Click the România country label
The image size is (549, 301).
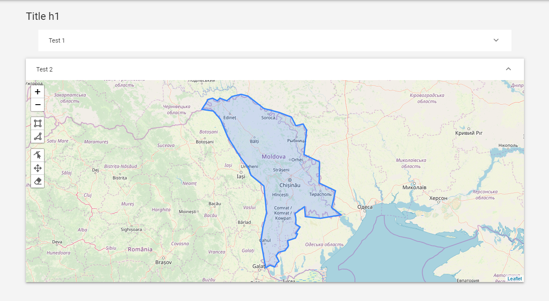click(x=140, y=249)
